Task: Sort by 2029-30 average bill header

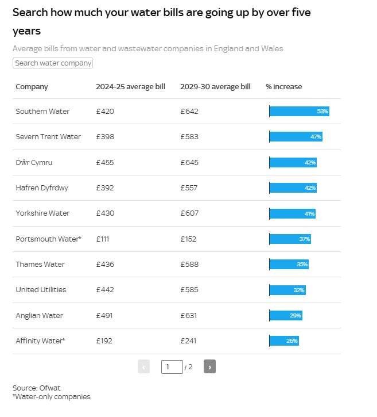Action: coord(215,87)
